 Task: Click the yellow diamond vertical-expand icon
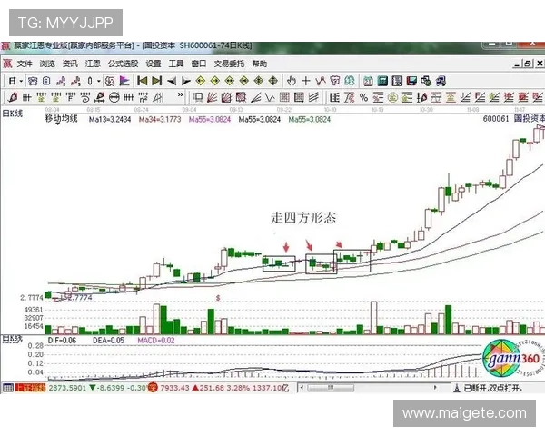point(259,82)
